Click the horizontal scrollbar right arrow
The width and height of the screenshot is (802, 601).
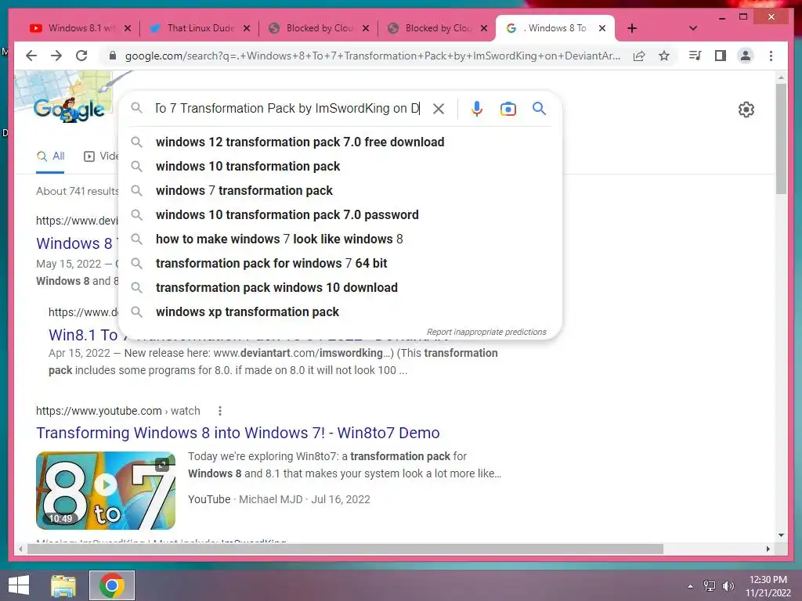[x=768, y=549]
